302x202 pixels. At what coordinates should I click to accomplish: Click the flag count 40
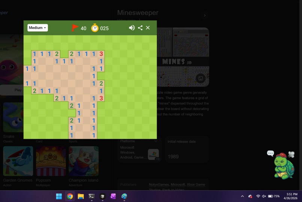point(84,28)
